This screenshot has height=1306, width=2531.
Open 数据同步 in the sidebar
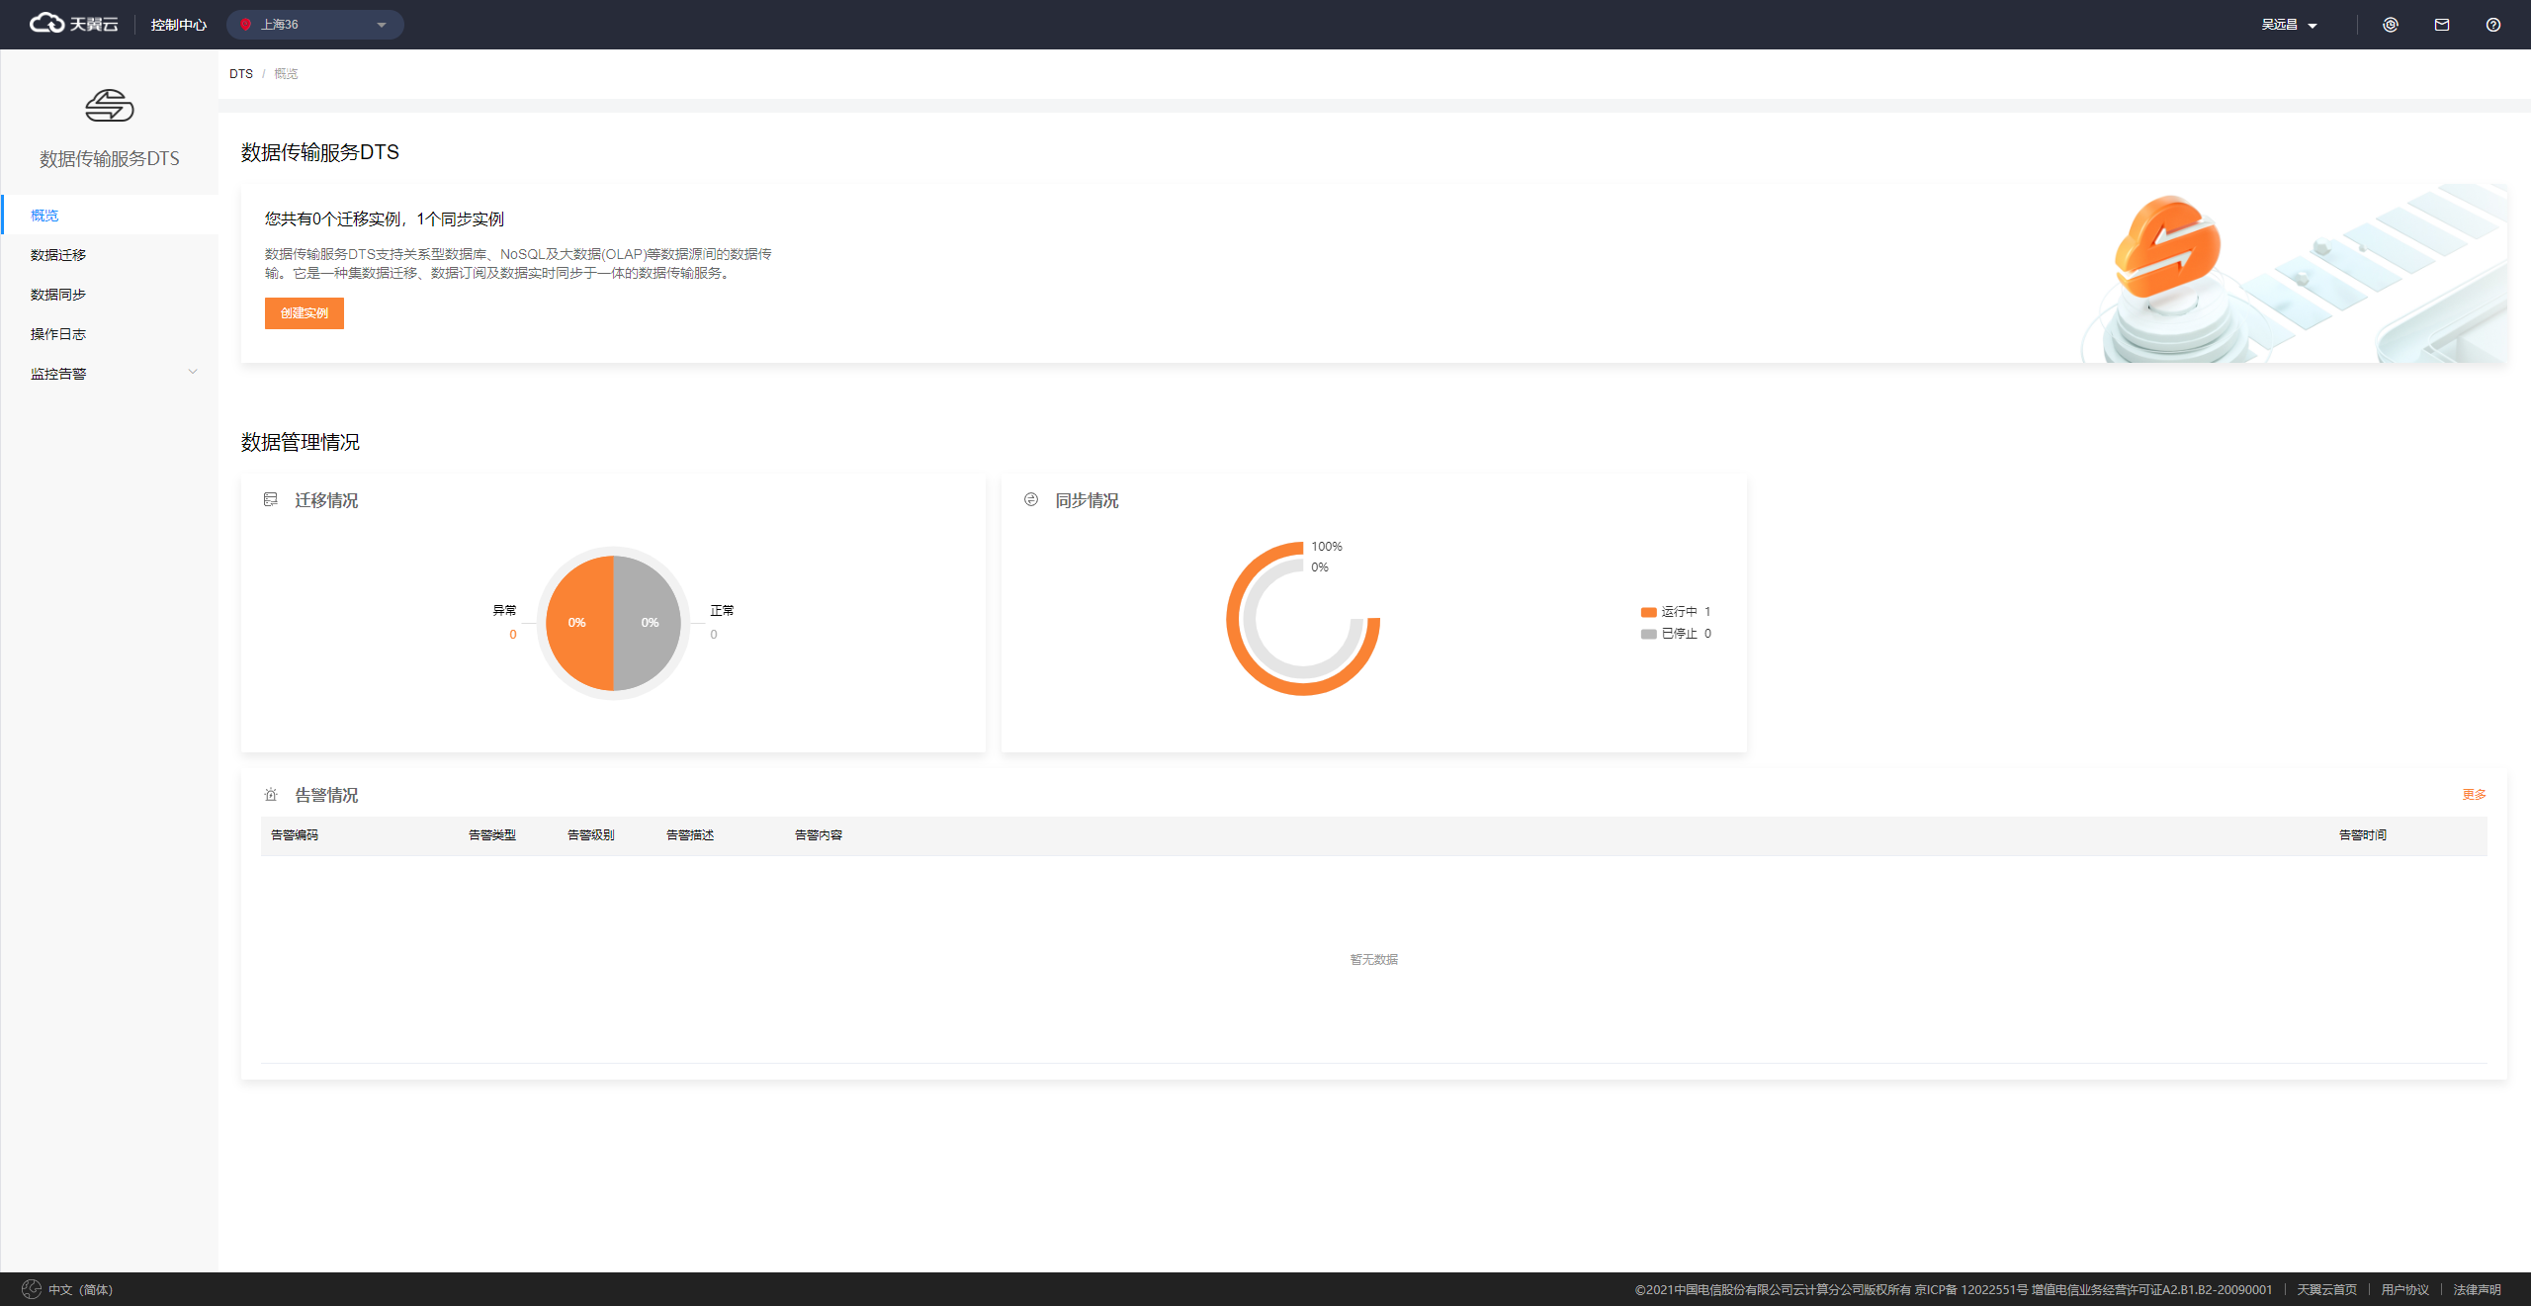click(x=58, y=295)
